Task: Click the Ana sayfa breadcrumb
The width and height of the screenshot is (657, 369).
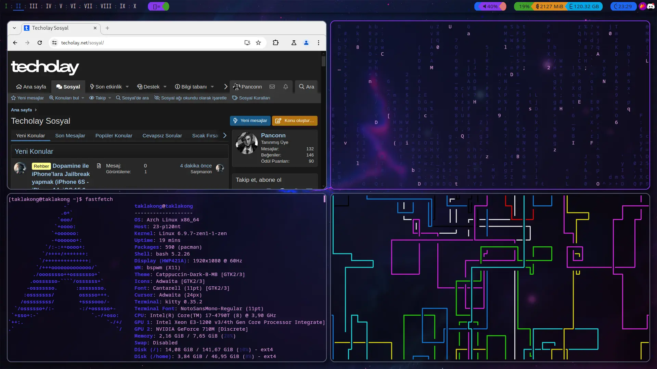Action: coord(21,110)
